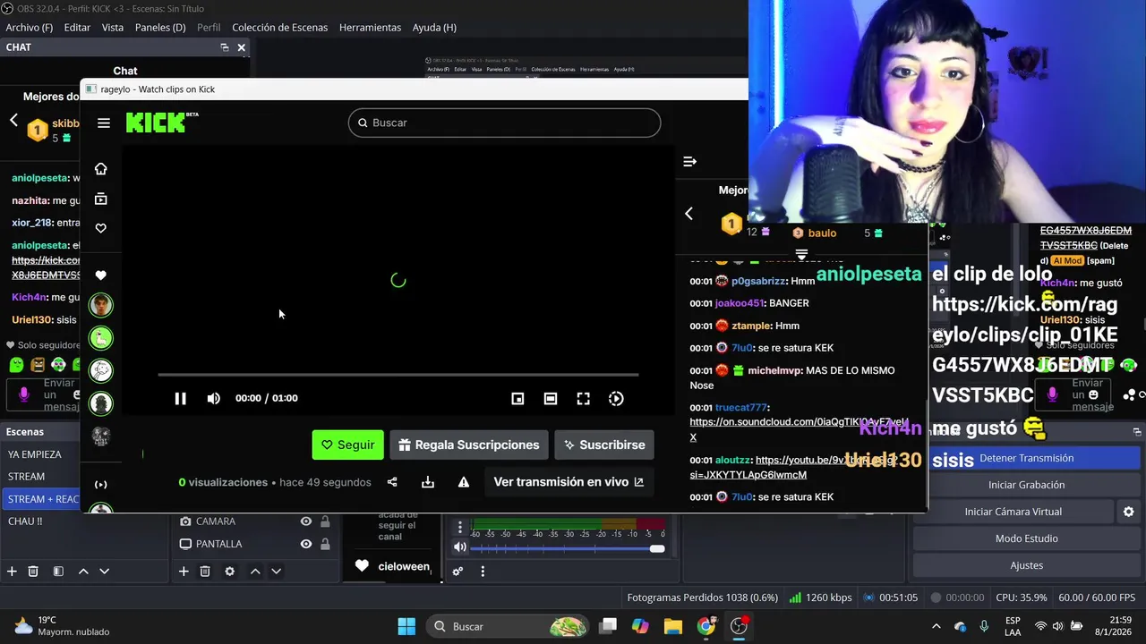
Task: Seek on the clip progress bar
Action: [x=398, y=375]
